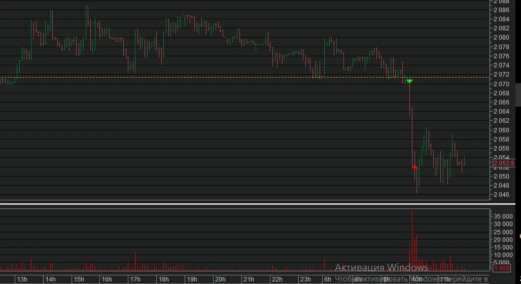Image resolution: width=521 pixels, height=284 pixels.
Task: Click the tallest red volume spike bar
Action: tap(412, 241)
